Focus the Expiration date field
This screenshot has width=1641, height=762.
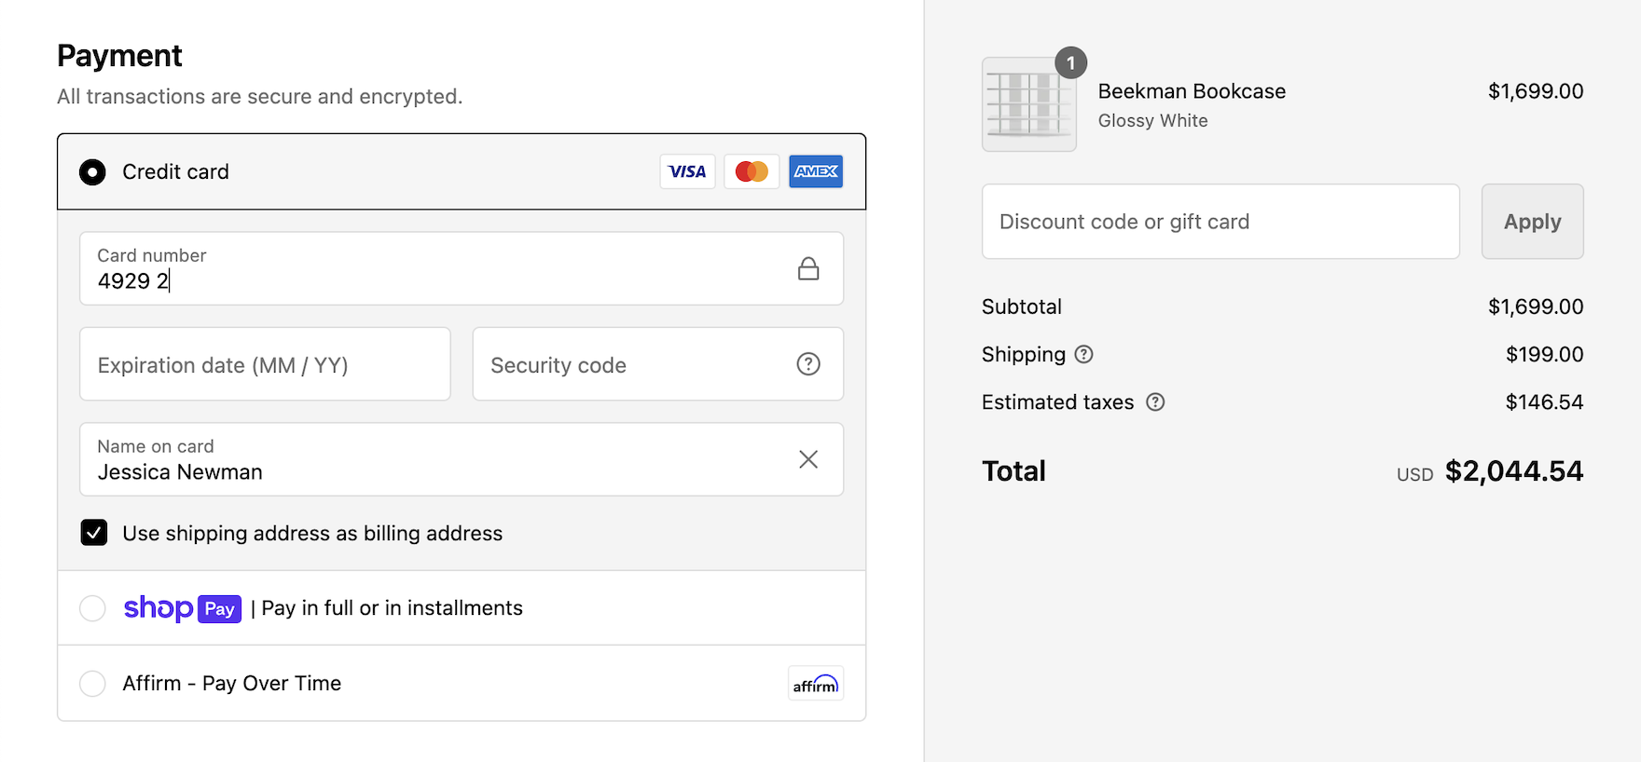tap(265, 364)
